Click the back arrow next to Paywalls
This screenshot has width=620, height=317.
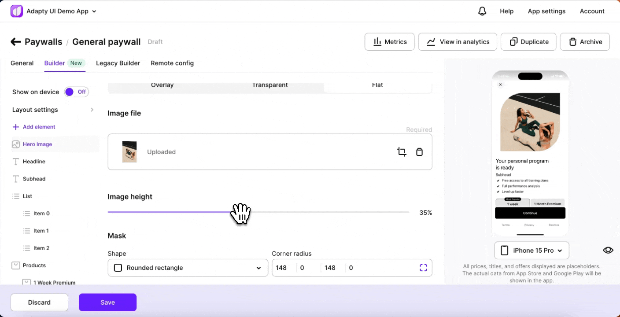pyautogui.click(x=16, y=42)
